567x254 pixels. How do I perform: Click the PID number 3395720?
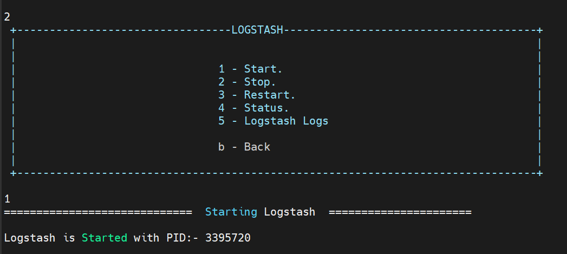(227, 238)
